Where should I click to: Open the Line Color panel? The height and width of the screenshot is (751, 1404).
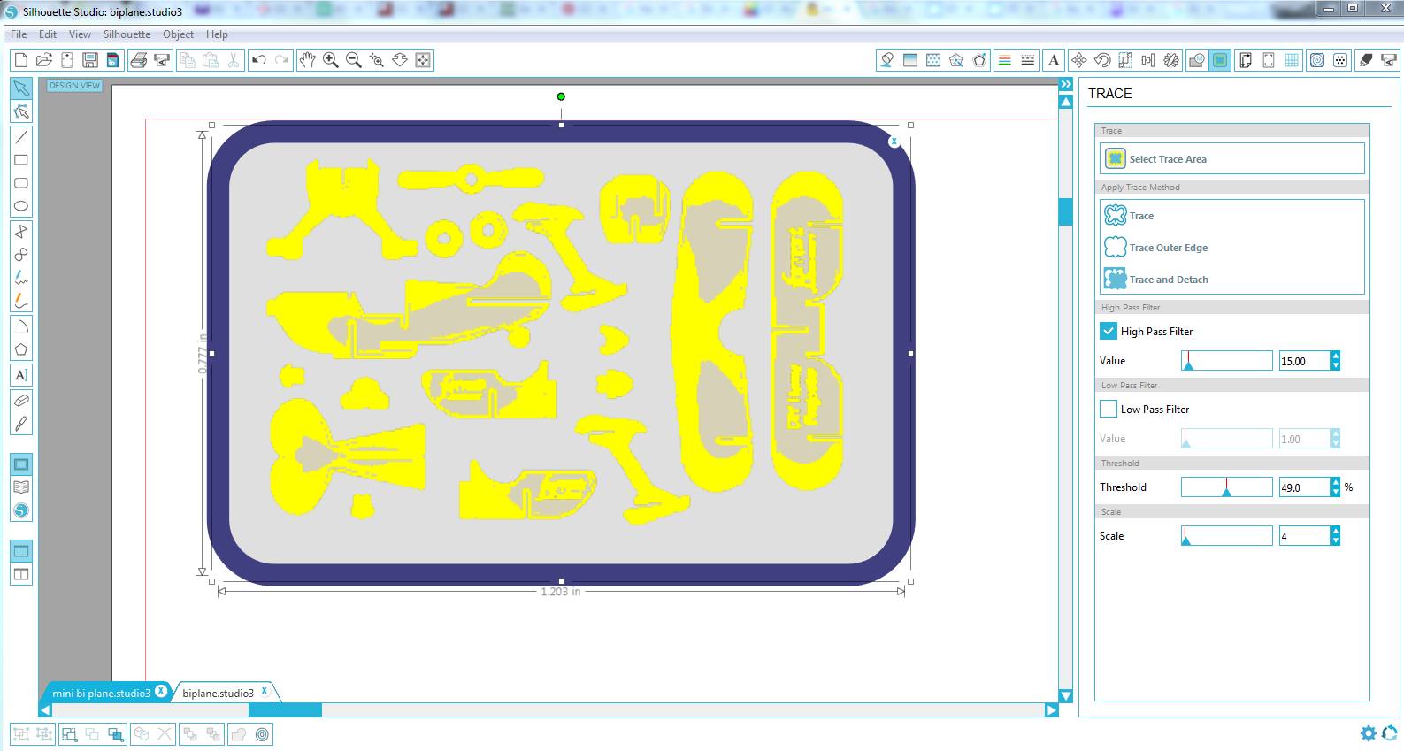point(1004,60)
